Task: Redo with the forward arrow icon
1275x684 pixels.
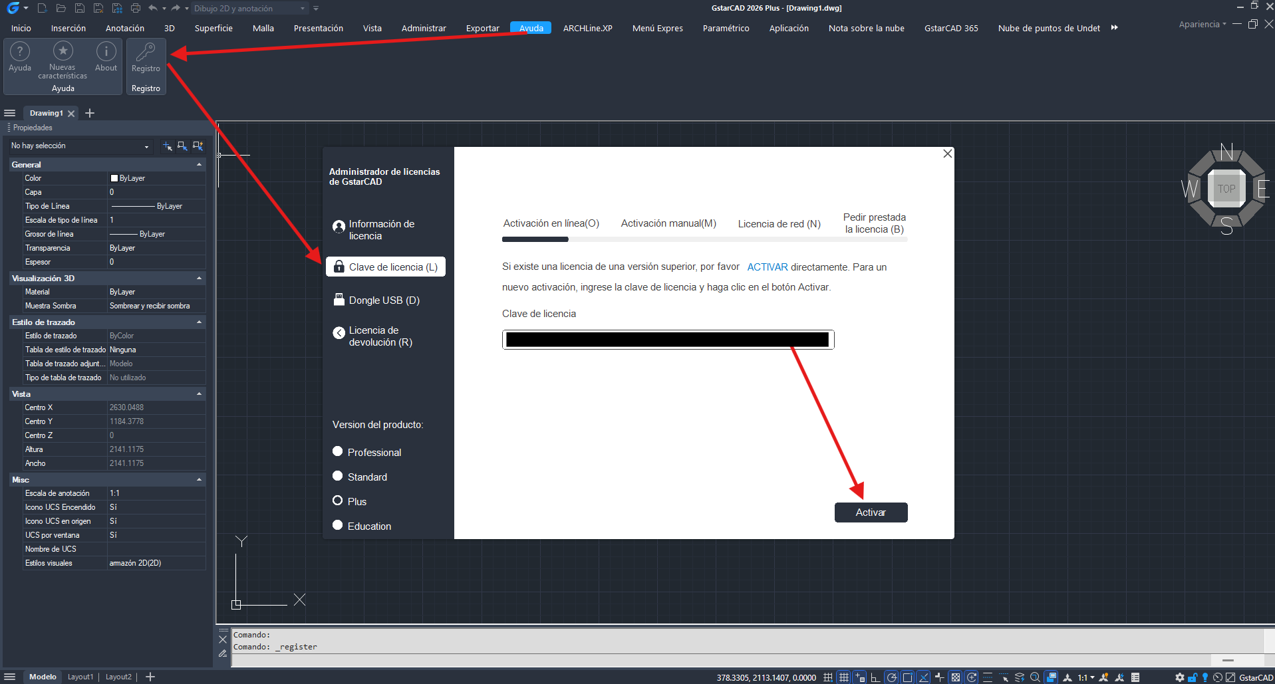Action: pyautogui.click(x=176, y=8)
